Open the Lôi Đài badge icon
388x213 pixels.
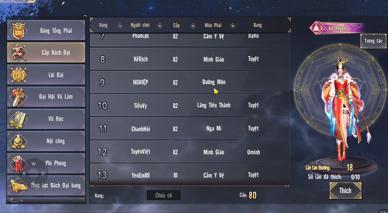19,75
